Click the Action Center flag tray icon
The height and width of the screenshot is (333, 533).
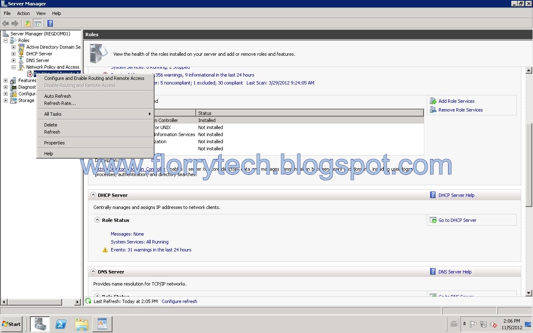pyautogui.click(x=473, y=324)
